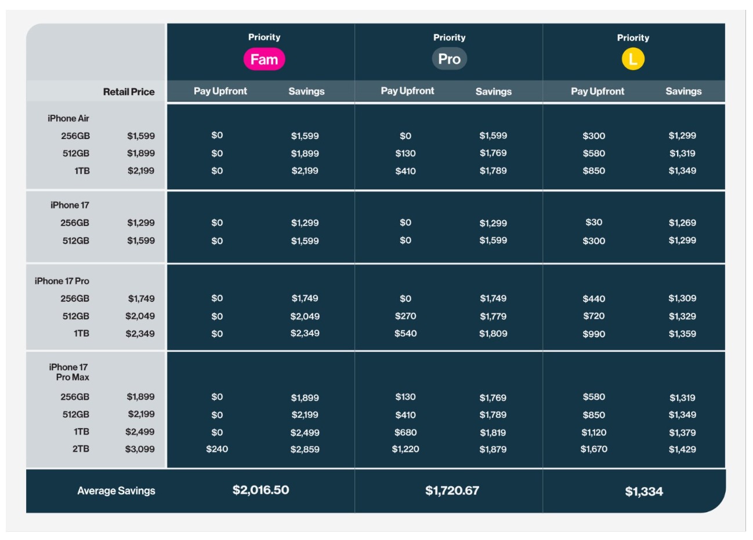The height and width of the screenshot is (540, 753).
Task: Click the Fam Pay Upfront column header
Action: click(220, 91)
